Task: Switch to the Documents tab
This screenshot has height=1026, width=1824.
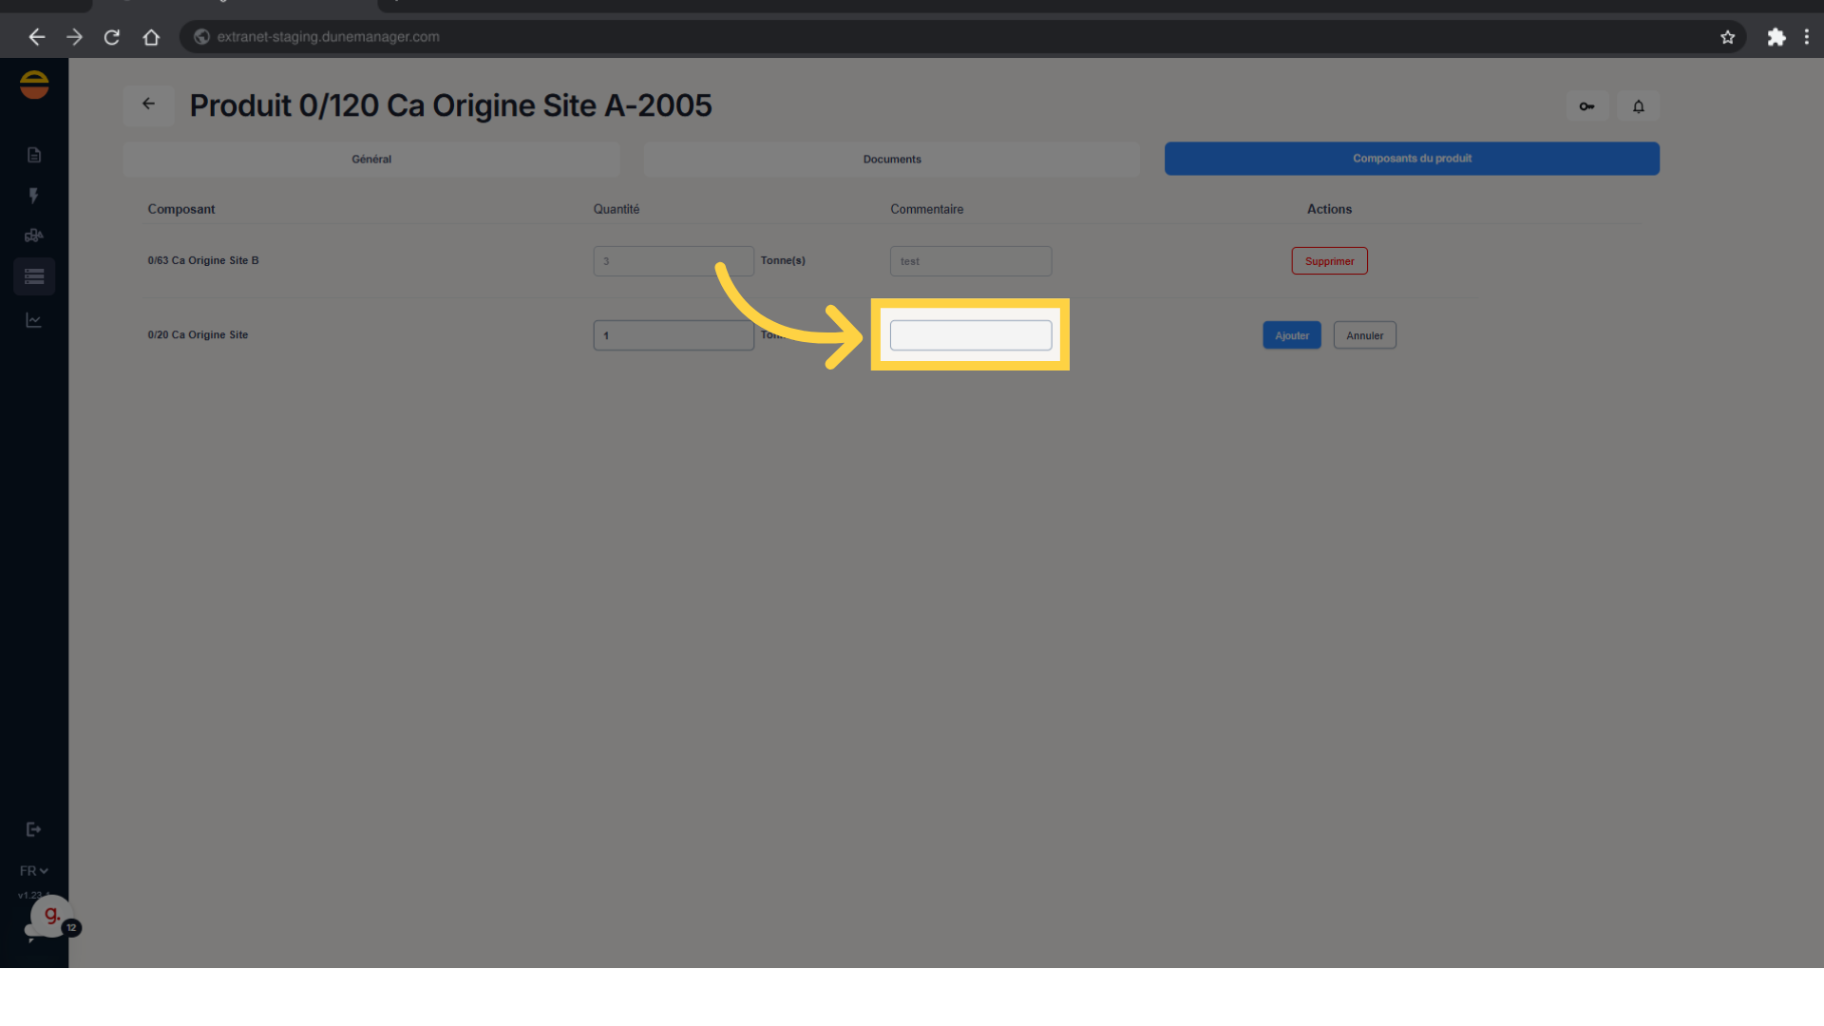Action: coord(891,159)
